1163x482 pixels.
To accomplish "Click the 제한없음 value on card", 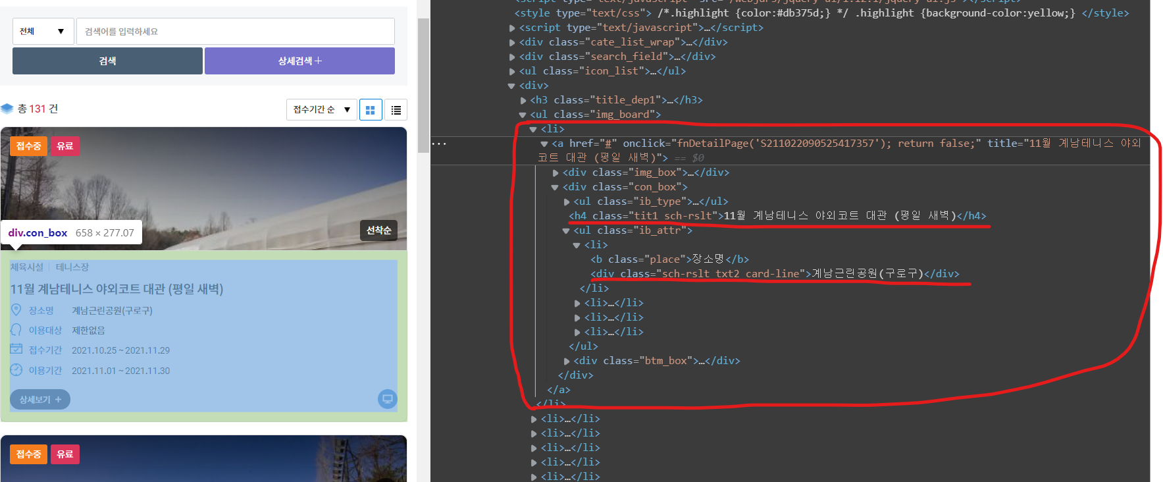I will [x=88, y=330].
